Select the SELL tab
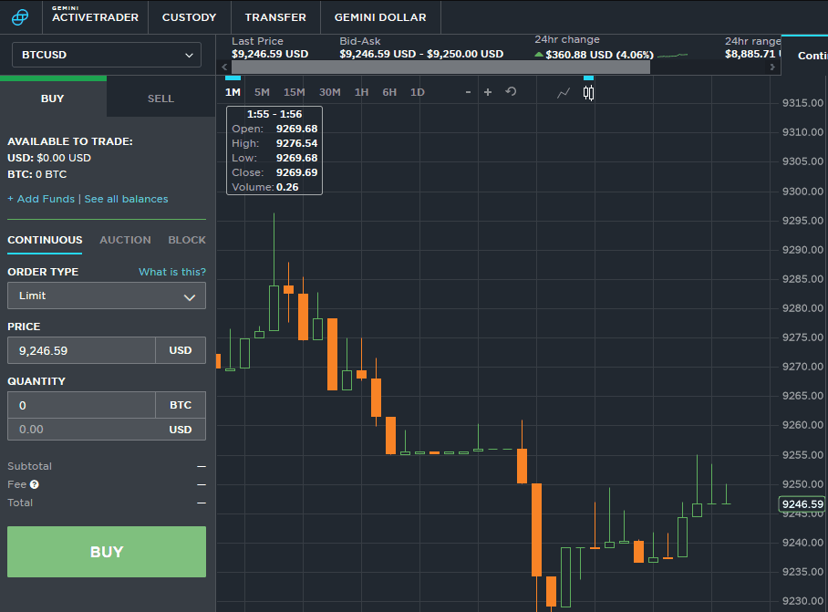Viewport: 828px width, 612px height. [160, 99]
